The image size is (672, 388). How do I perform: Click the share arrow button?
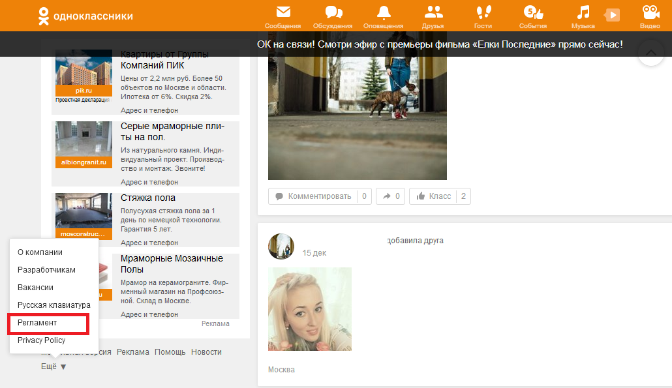point(390,196)
